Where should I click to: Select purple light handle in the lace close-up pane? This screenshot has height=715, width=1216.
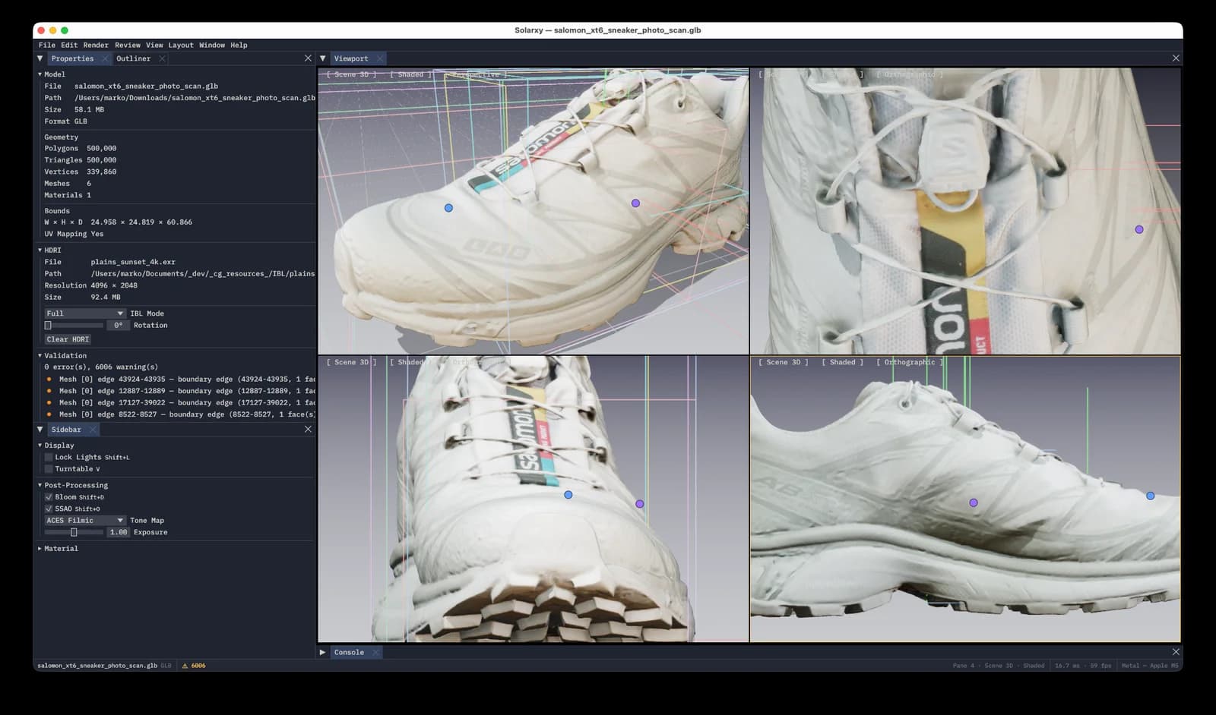1138,229
